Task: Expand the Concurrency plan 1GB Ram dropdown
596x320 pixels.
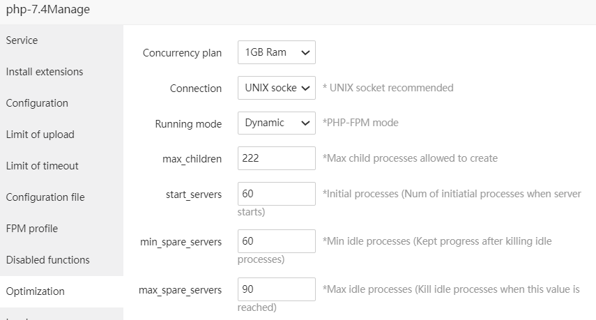Action: [276, 52]
